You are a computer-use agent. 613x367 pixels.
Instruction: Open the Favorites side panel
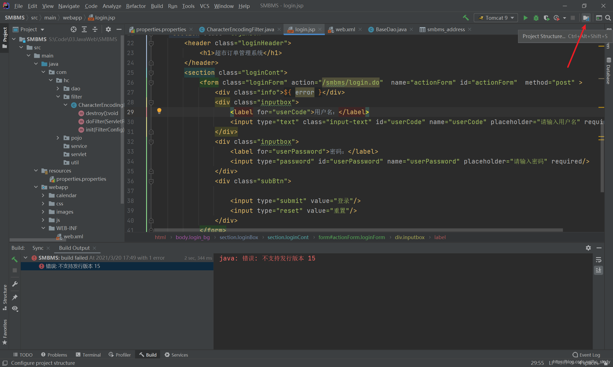[x=5, y=332]
